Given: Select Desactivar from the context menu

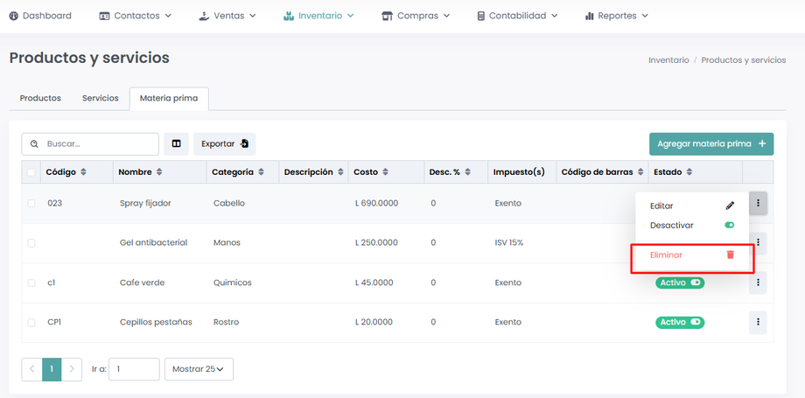Looking at the screenshot, I should click(672, 225).
